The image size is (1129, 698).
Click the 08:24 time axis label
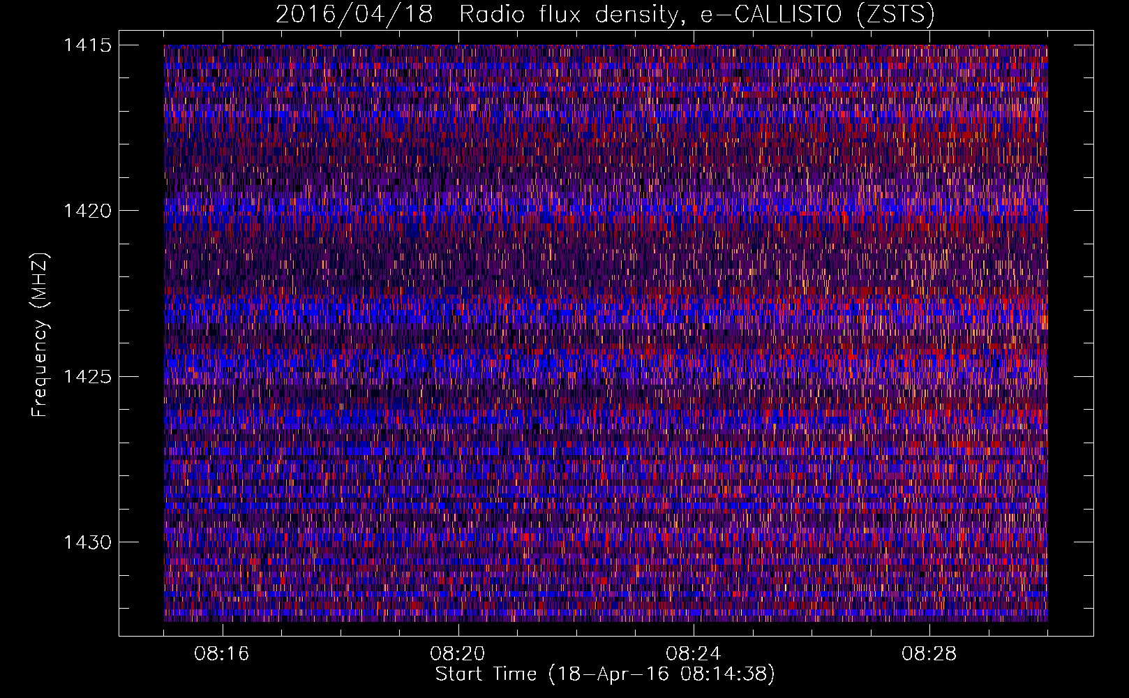(693, 654)
